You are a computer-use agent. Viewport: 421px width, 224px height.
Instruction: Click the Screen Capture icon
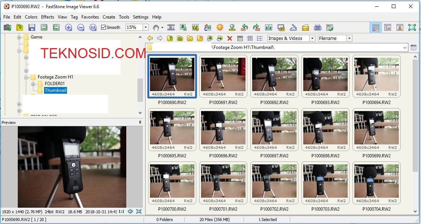281,27
